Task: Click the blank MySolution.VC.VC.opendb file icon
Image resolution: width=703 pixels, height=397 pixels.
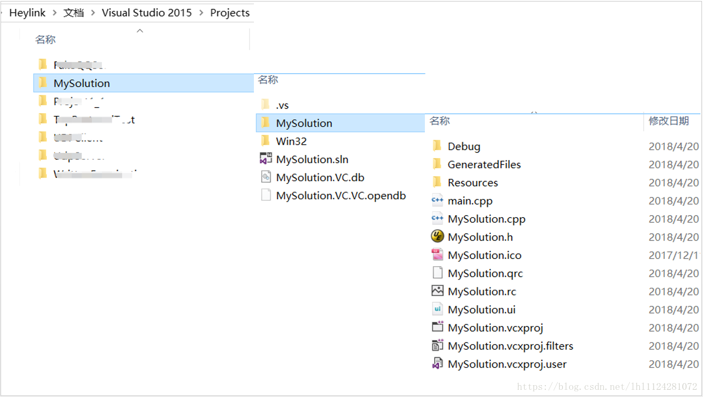Action: pos(266,195)
